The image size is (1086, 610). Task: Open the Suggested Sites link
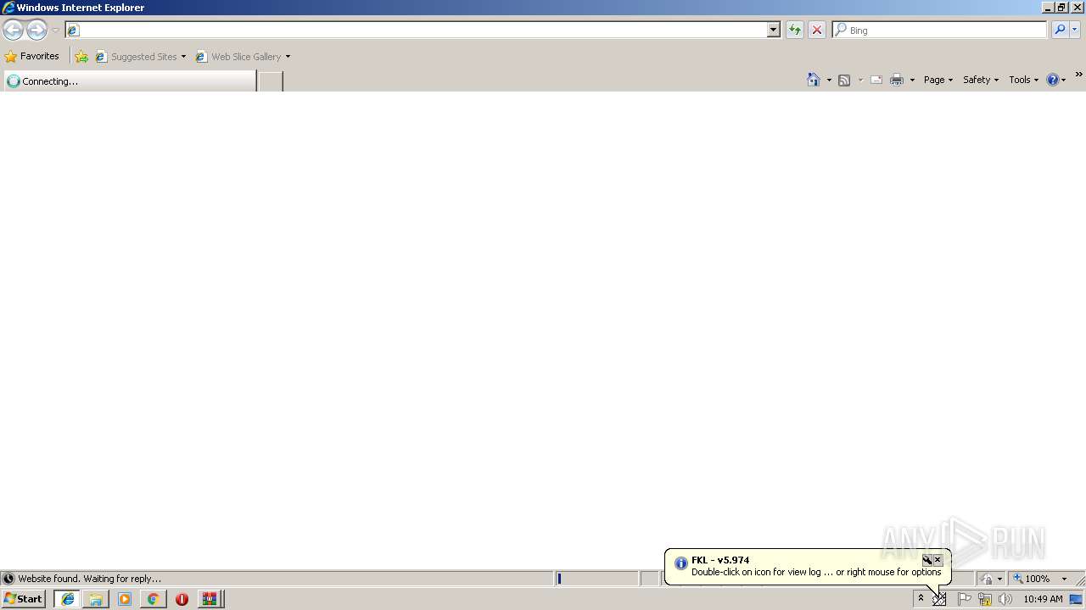pos(140,57)
